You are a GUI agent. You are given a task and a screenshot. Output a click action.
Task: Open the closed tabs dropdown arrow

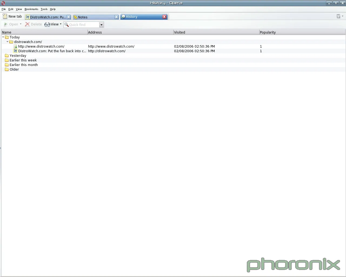342,16
